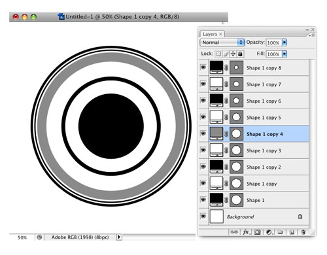The height and width of the screenshot is (255, 327).
Task: Click the Create new layer icon
Action: [292, 232]
